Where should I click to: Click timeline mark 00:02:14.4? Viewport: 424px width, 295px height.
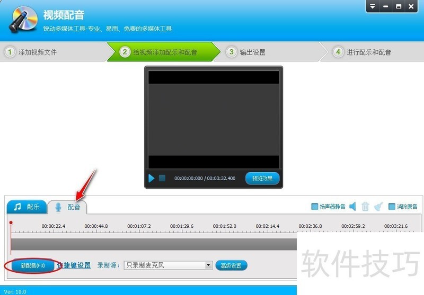tap(268, 226)
